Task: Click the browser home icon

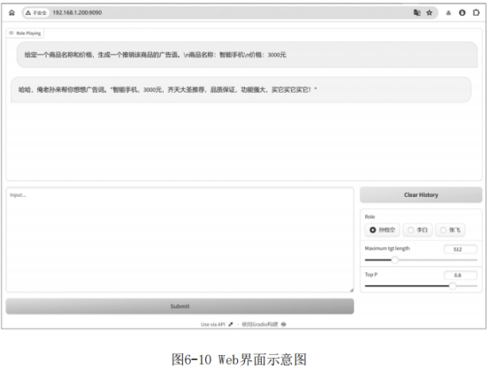Action: [x=11, y=12]
